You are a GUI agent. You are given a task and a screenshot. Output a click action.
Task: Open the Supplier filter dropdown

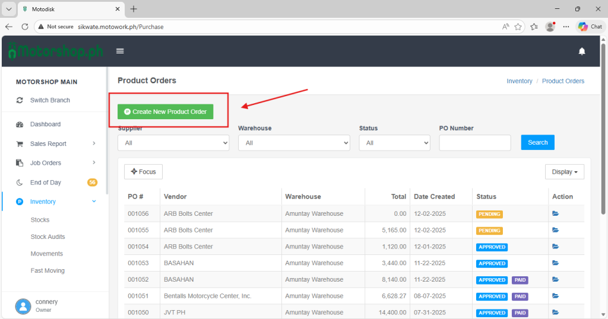pyautogui.click(x=173, y=143)
